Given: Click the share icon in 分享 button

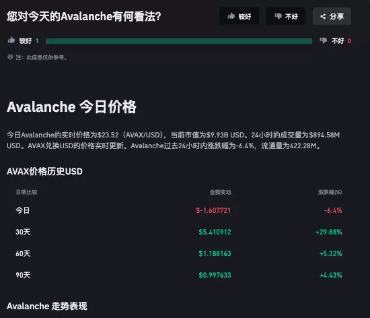Looking at the screenshot, I should tap(323, 16).
